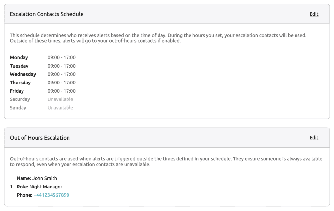
Task: Select the Thursday day label
Action: click(20, 83)
